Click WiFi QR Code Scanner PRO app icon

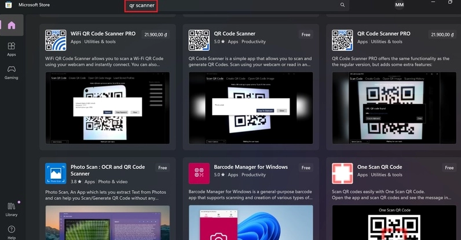click(x=56, y=40)
